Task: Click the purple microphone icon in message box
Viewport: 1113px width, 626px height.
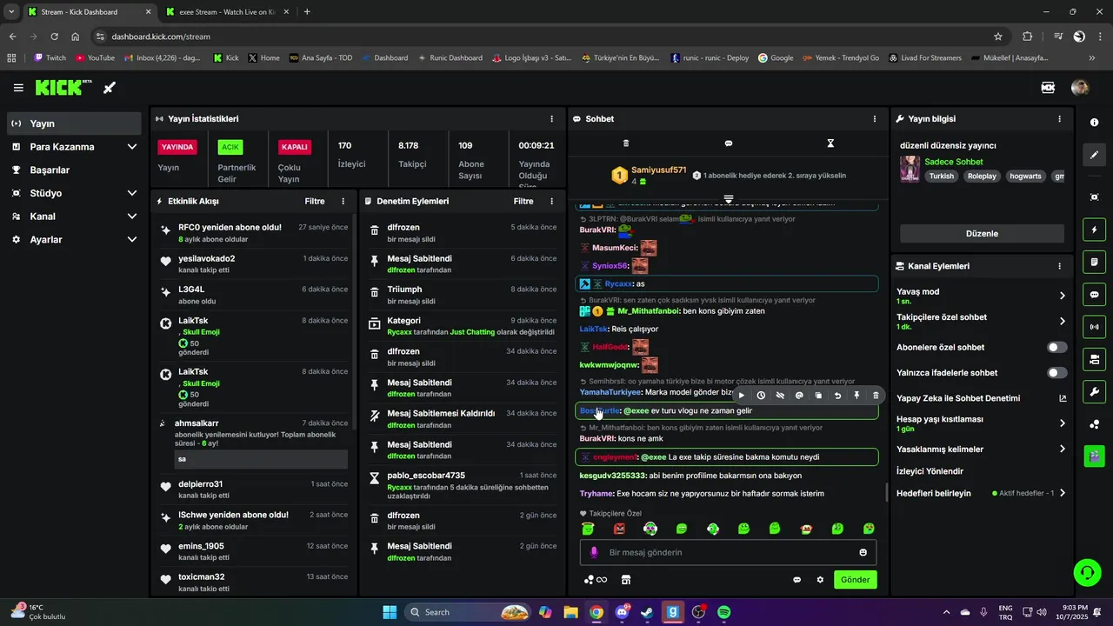Action: [x=595, y=552]
